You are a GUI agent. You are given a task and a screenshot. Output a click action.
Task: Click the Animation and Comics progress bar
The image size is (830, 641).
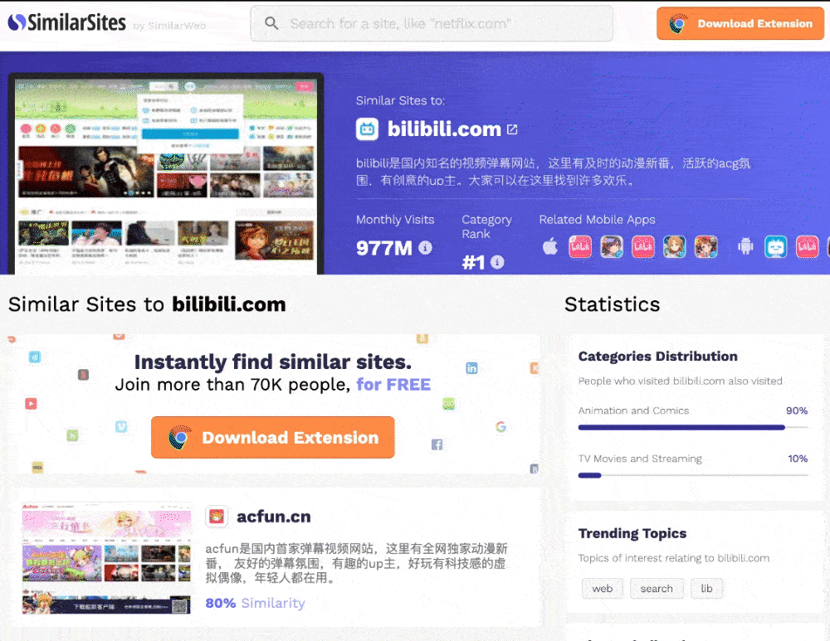point(692,428)
